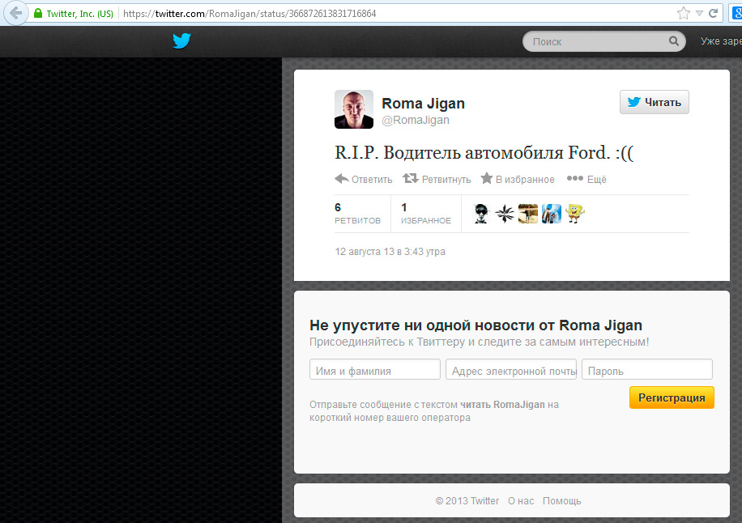Focus the Адрес электронной почты field

(x=511, y=369)
